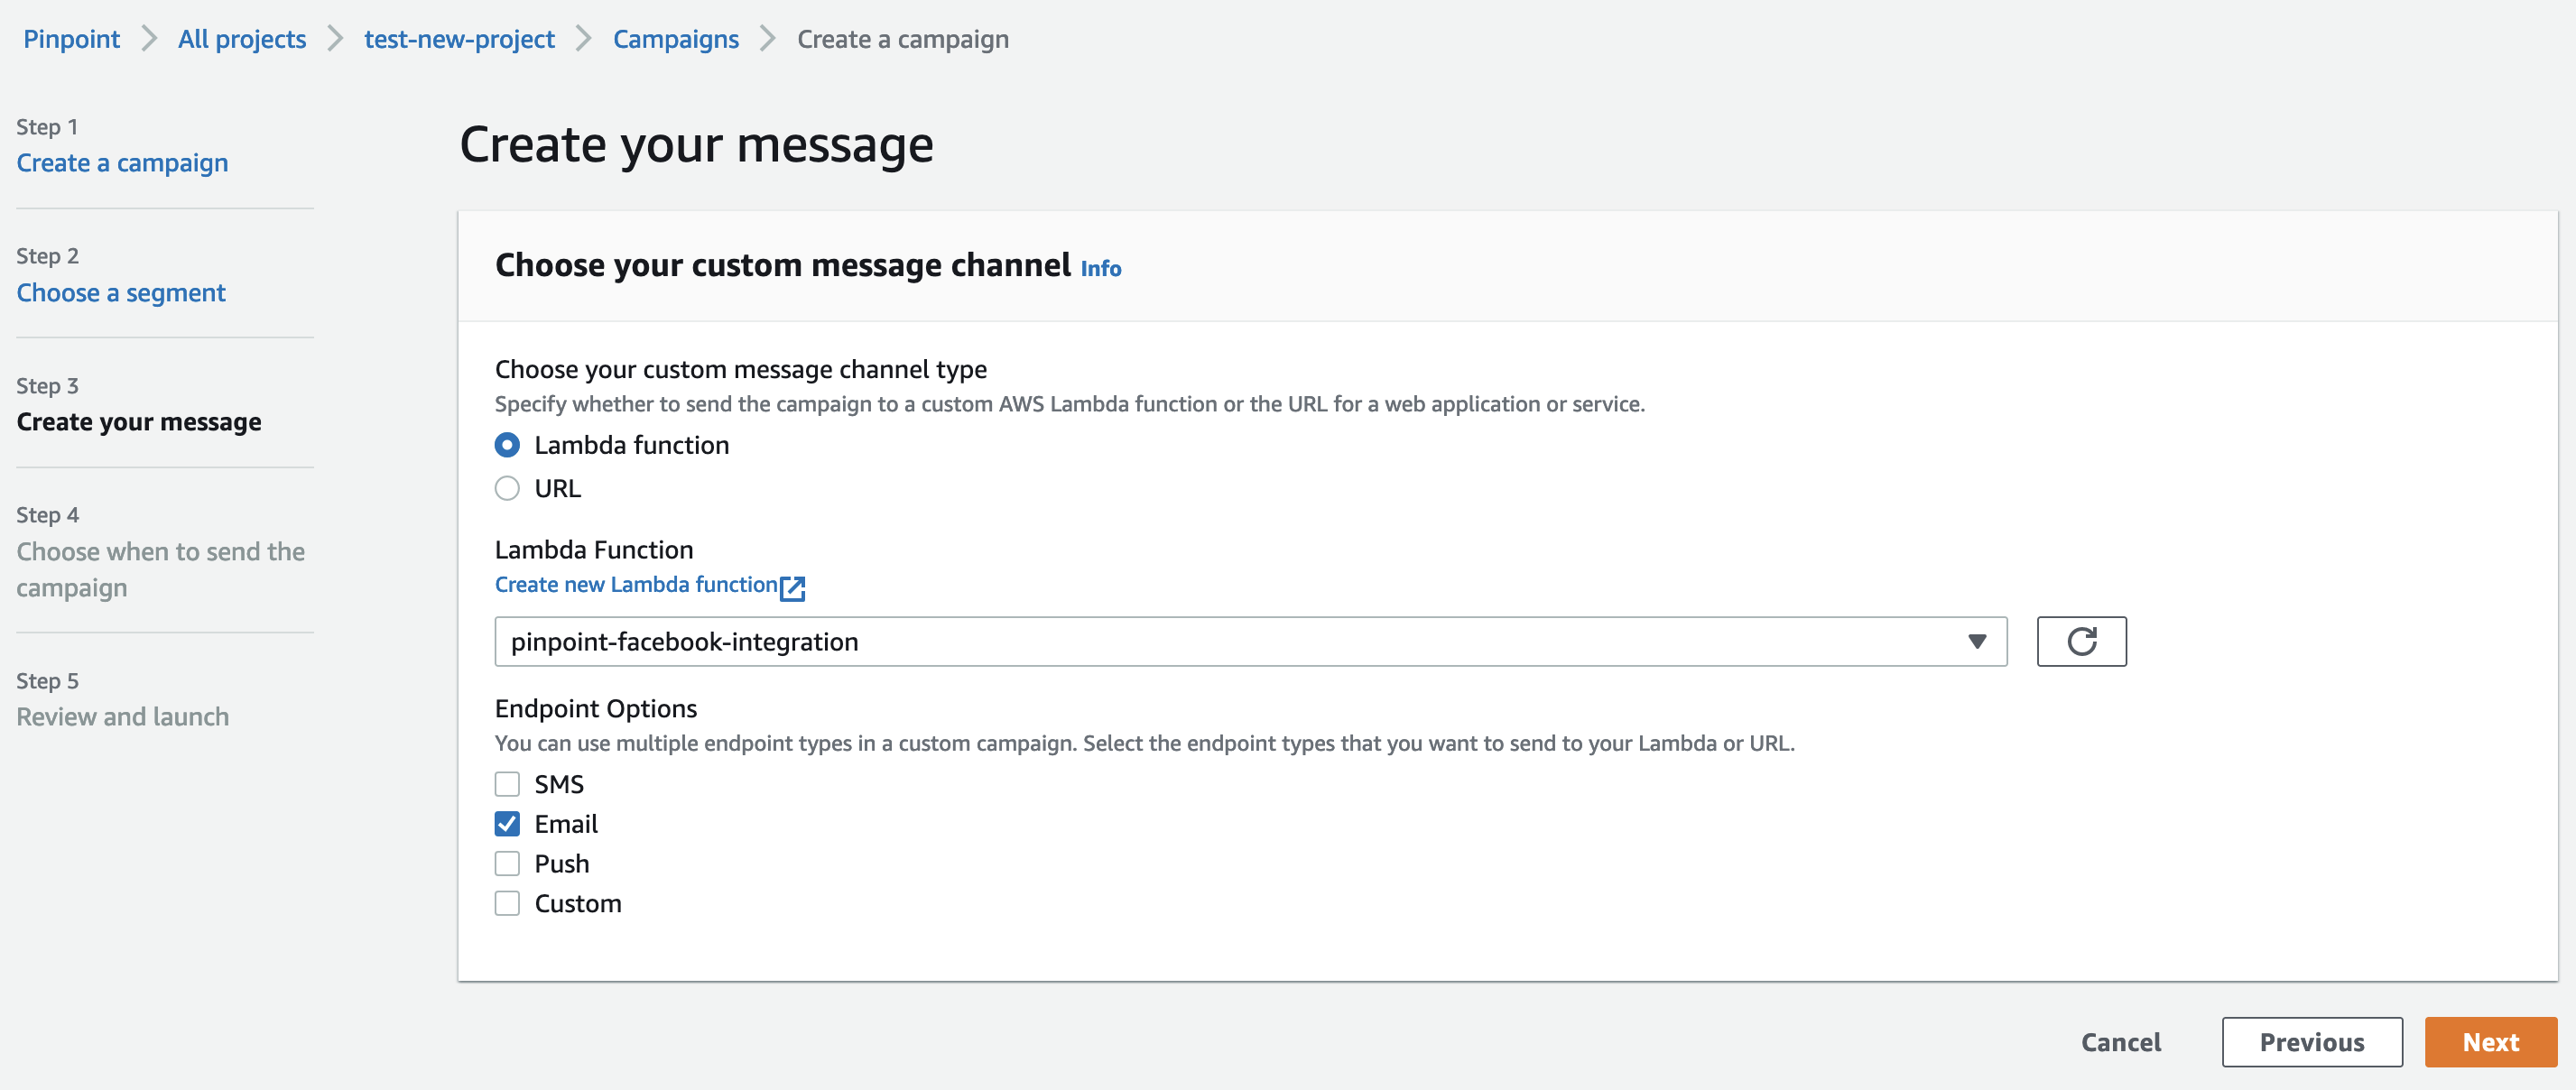Open the Info link next to the heading

(x=1100, y=268)
